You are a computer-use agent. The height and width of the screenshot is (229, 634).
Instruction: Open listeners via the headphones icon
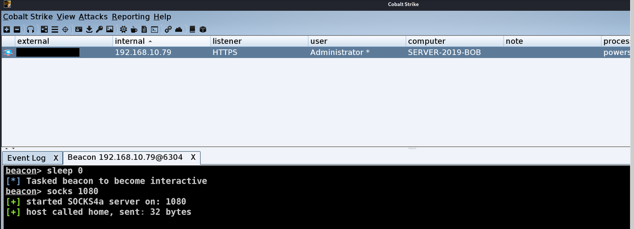tap(31, 29)
